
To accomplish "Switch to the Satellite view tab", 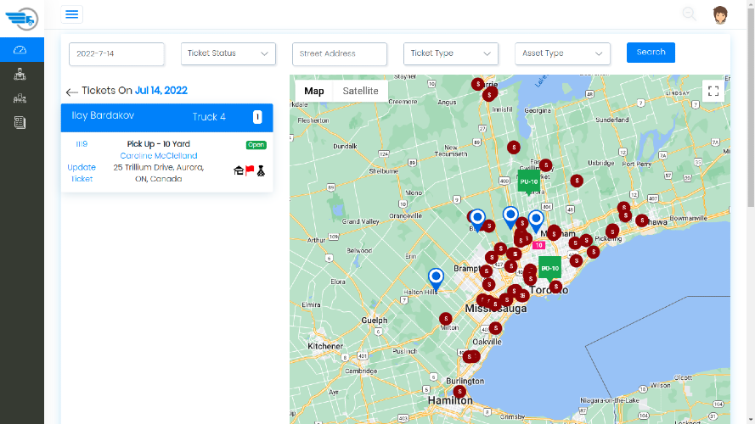I will [x=360, y=91].
